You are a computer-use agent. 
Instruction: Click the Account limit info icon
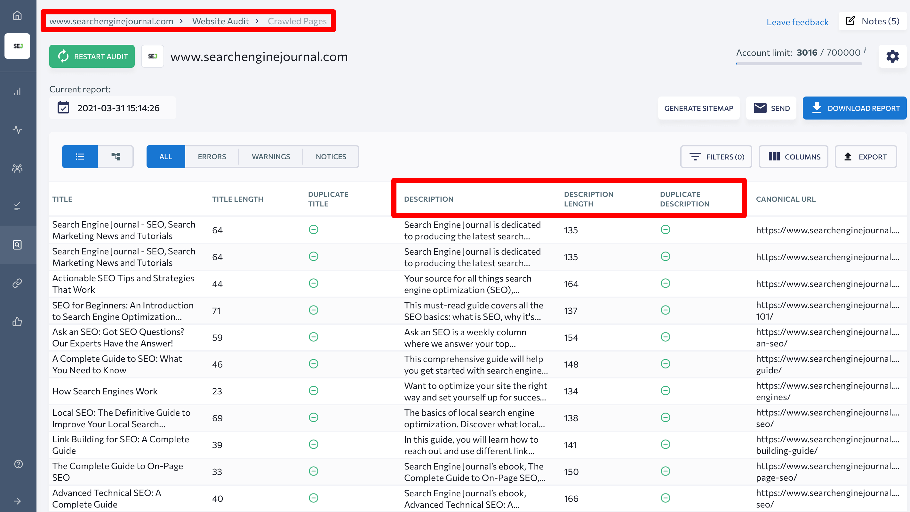(x=865, y=50)
